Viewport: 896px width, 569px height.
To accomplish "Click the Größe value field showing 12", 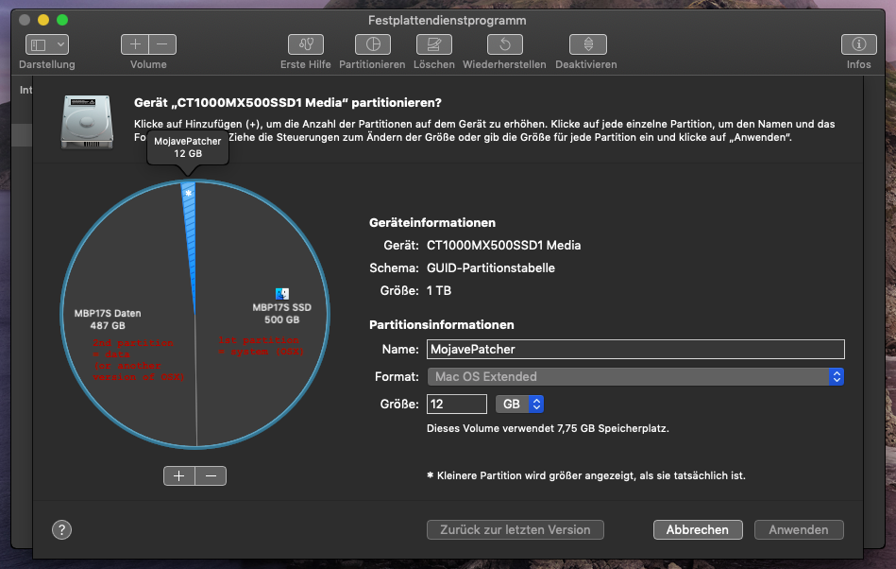I will (x=457, y=405).
